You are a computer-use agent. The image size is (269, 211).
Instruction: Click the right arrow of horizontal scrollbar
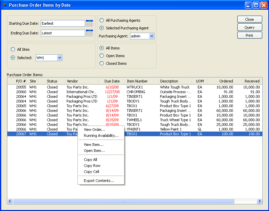tap(260, 201)
